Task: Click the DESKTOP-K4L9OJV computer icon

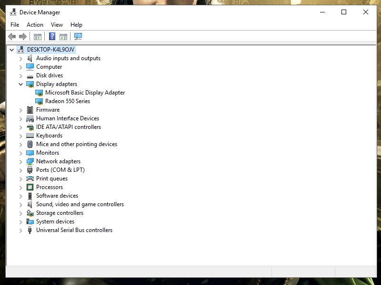Action: point(21,50)
